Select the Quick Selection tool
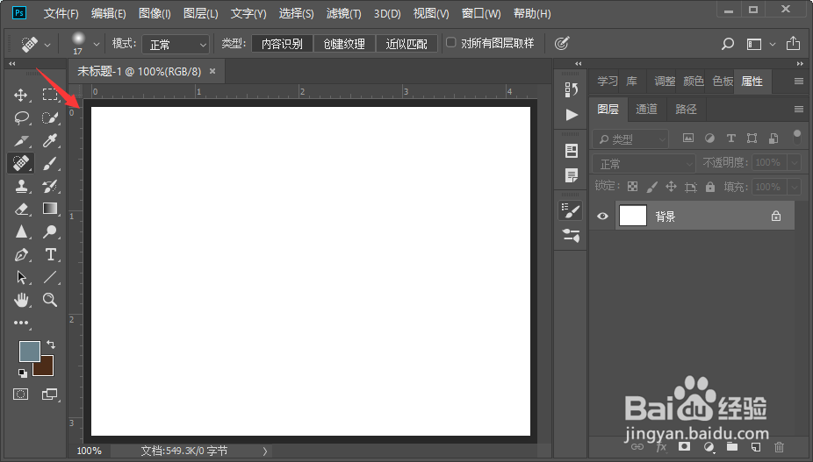The height and width of the screenshot is (462, 813). tap(50, 117)
